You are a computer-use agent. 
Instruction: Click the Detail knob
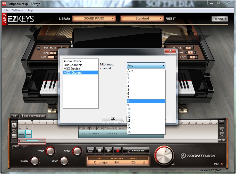[x=77, y=151]
